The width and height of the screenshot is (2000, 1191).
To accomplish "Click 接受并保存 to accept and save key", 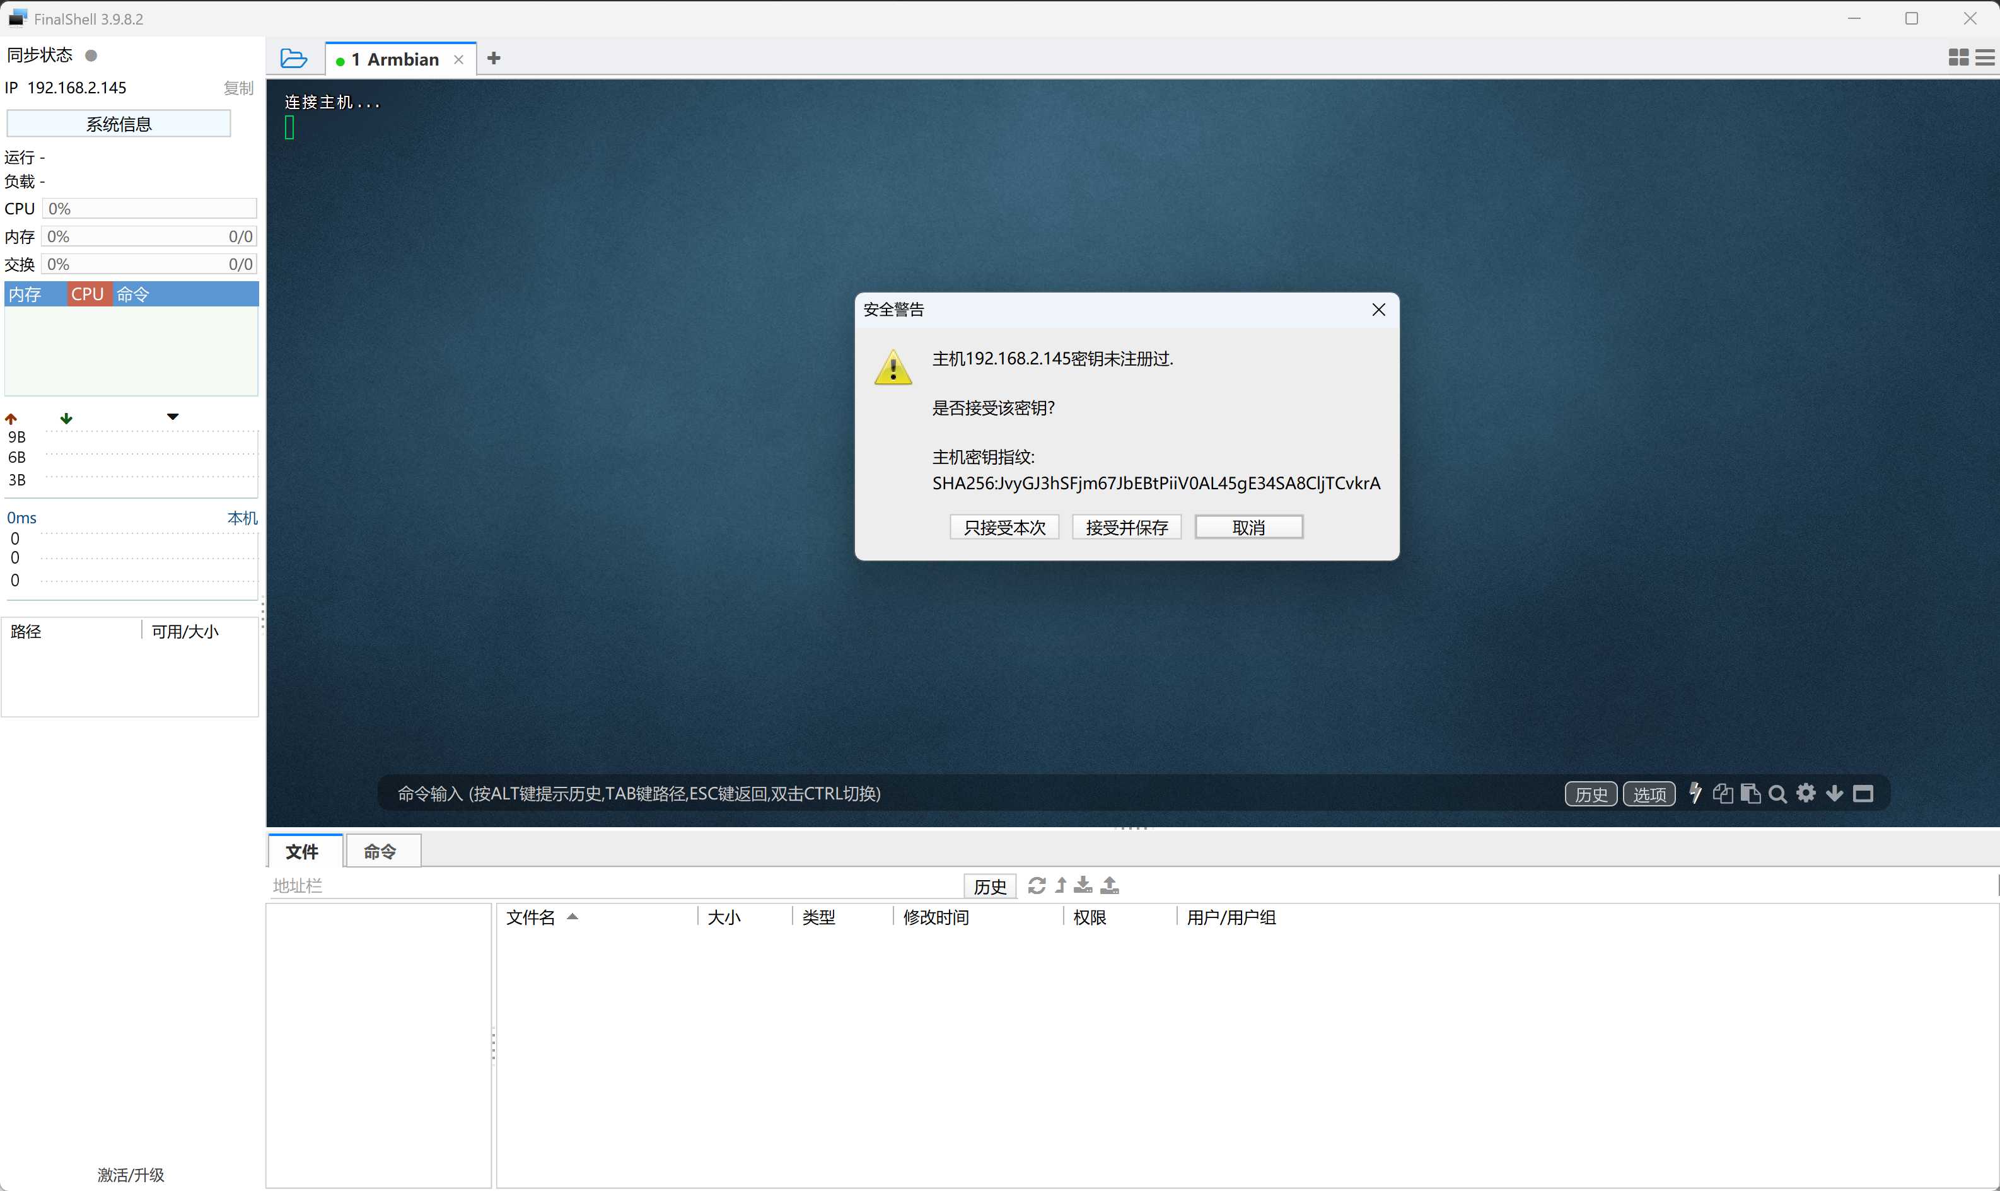I will click(1126, 527).
